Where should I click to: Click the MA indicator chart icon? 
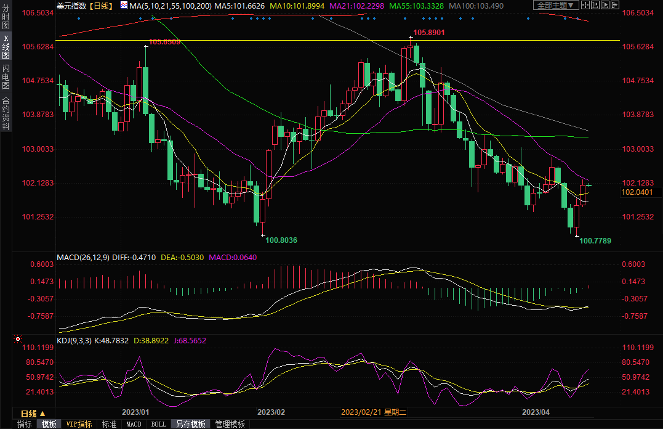[x=124, y=6]
